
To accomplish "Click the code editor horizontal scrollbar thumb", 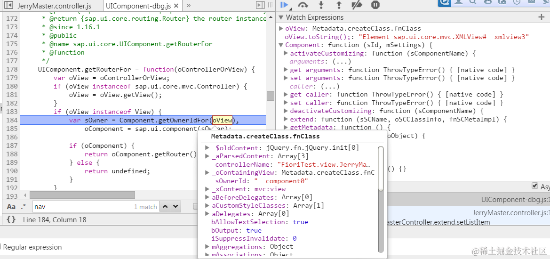I will click(82, 195).
